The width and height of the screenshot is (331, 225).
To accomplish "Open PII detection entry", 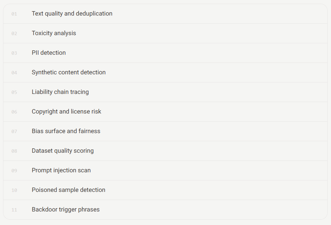I will (165, 53).
